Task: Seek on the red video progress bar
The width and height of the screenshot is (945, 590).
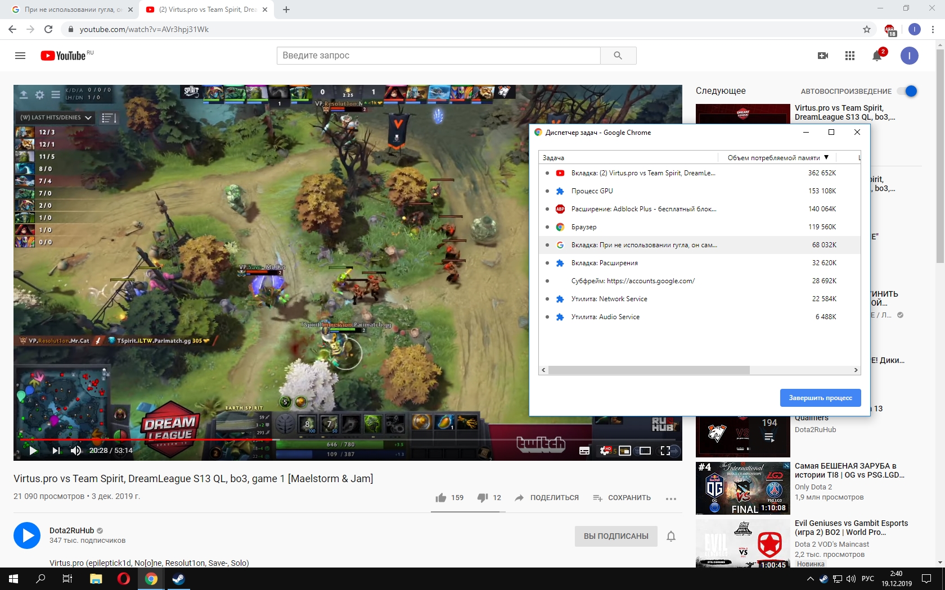Action: (x=348, y=439)
